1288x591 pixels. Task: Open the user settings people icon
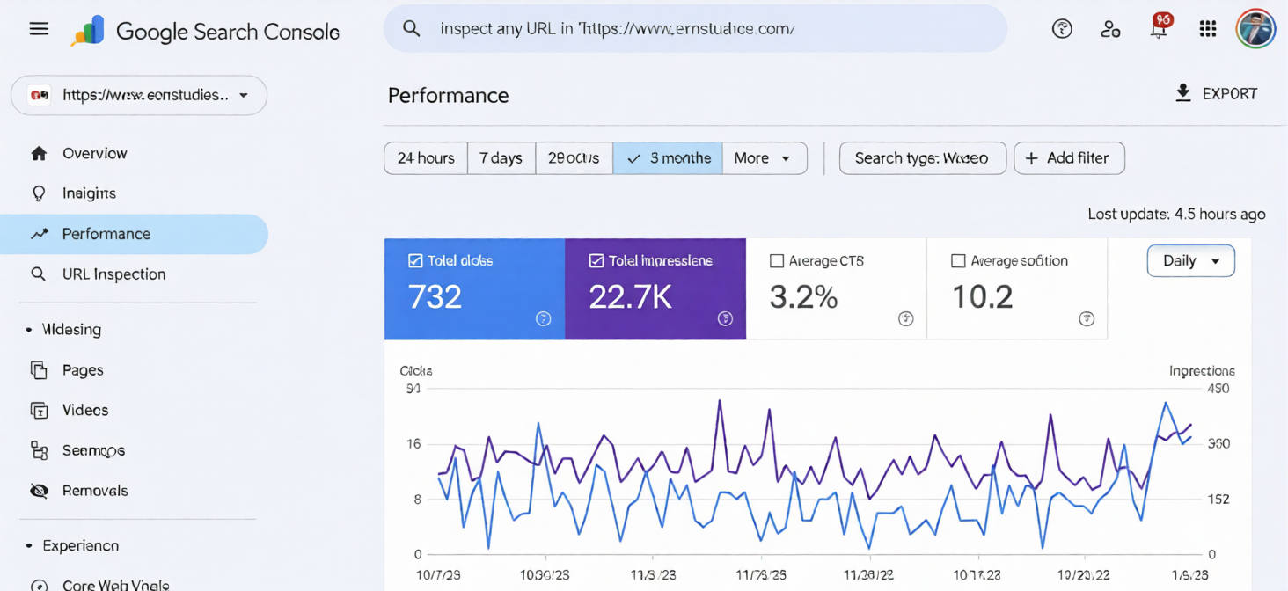tap(1110, 29)
